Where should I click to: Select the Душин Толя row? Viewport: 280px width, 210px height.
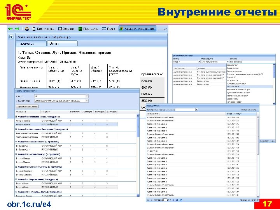(x=201, y=151)
